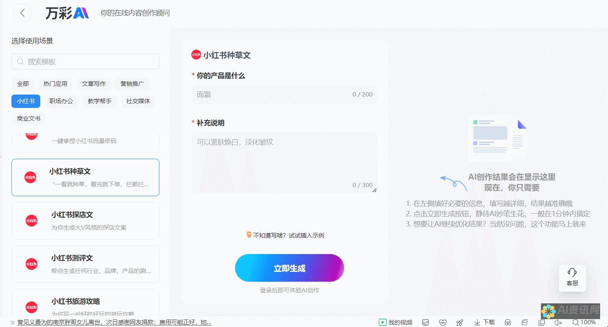The image size is (608, 327).
Task: Select the 热门应用 category tab
Action: [x=55, y=84]
